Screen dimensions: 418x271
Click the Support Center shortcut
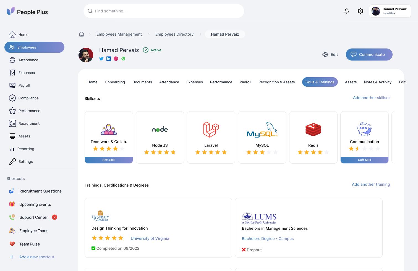[x=33, y=217]
